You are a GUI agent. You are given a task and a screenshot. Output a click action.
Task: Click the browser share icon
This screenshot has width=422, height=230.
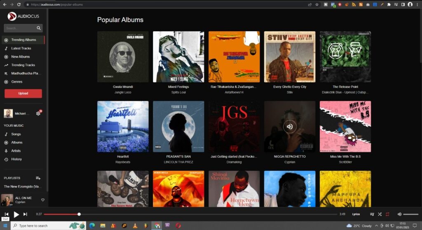click(x=310, y=5)
